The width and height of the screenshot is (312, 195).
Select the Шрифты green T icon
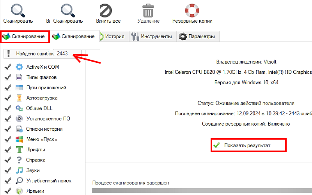19,150
